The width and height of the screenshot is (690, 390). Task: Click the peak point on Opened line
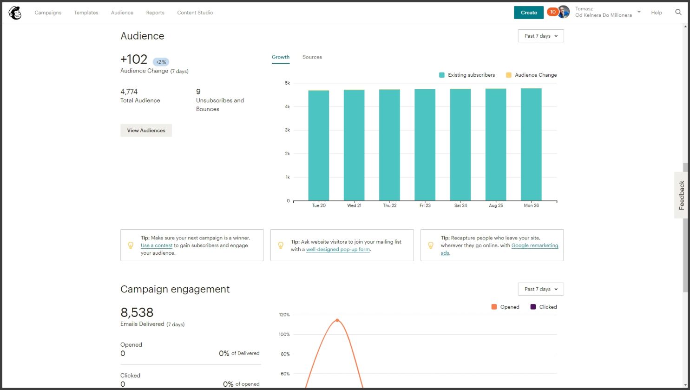[x=337, y=320]
